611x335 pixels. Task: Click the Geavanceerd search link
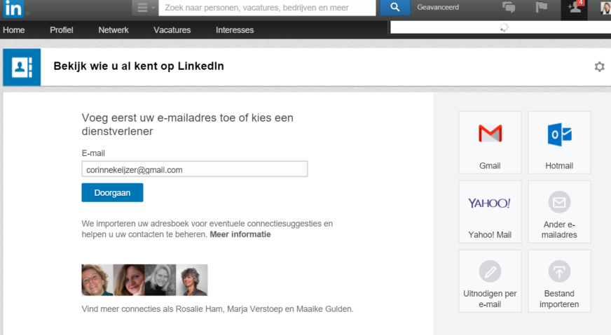[x=438, y=8]
